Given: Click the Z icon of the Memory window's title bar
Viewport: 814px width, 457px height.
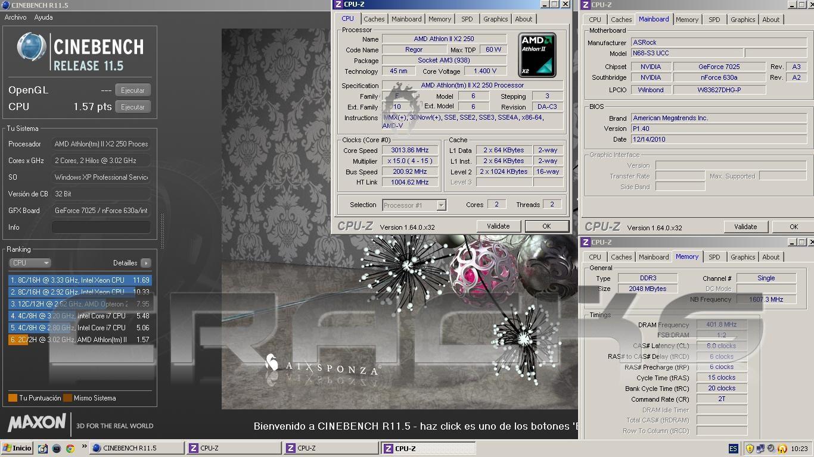Looking at the screenshot, I should 586,242.
